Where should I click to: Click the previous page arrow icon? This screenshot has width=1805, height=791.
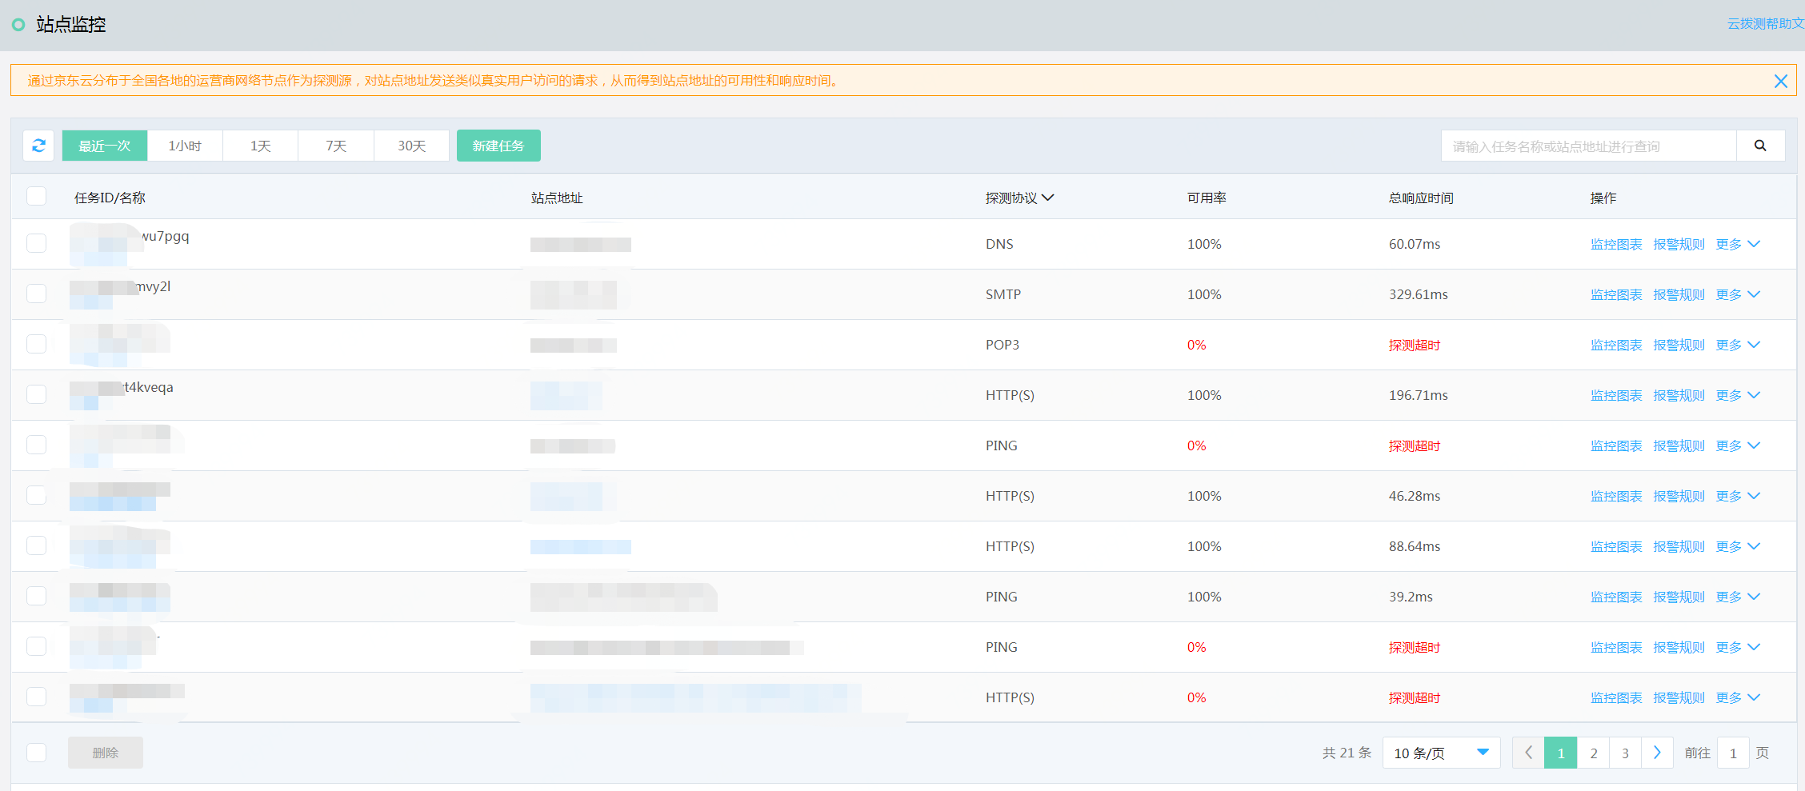[1528, 753]
